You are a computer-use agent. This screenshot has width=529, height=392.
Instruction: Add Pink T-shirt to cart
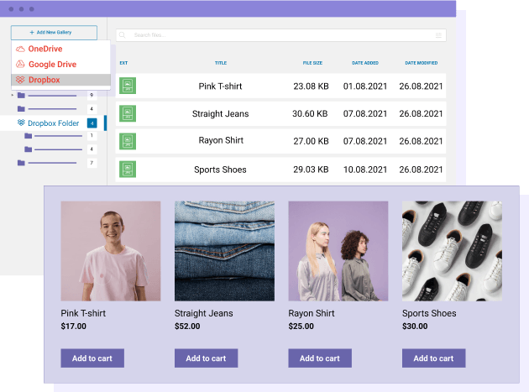coord(92,358)
